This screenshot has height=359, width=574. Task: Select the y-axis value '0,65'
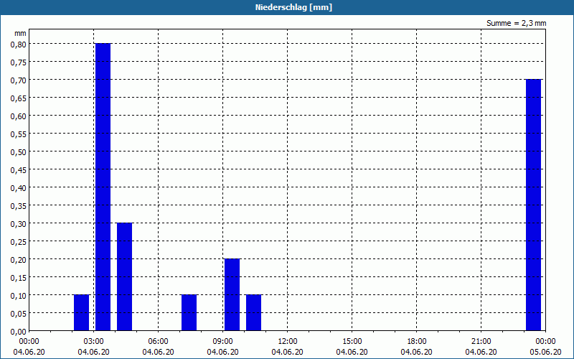19,98
